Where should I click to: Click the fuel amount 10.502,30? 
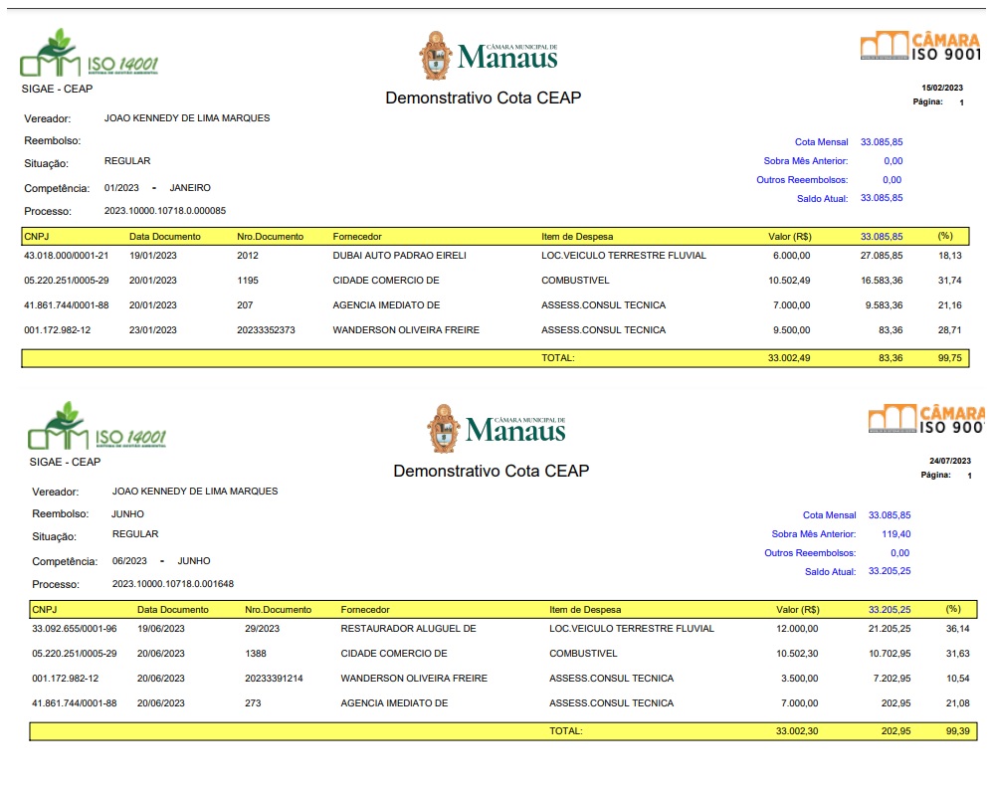797,654
